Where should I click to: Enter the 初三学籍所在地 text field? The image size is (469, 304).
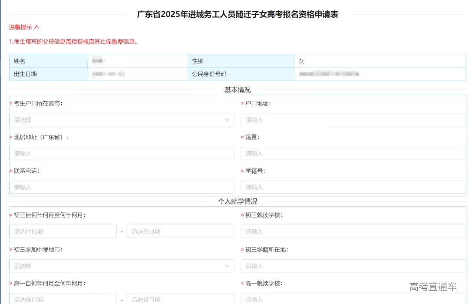(353, 266)
